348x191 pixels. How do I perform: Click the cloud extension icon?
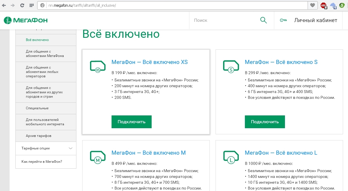(x=333, y=5)
